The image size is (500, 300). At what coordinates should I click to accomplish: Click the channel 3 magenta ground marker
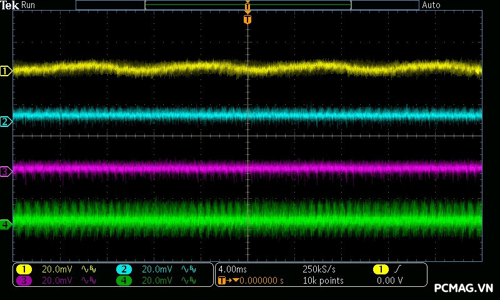click(6, 171)
